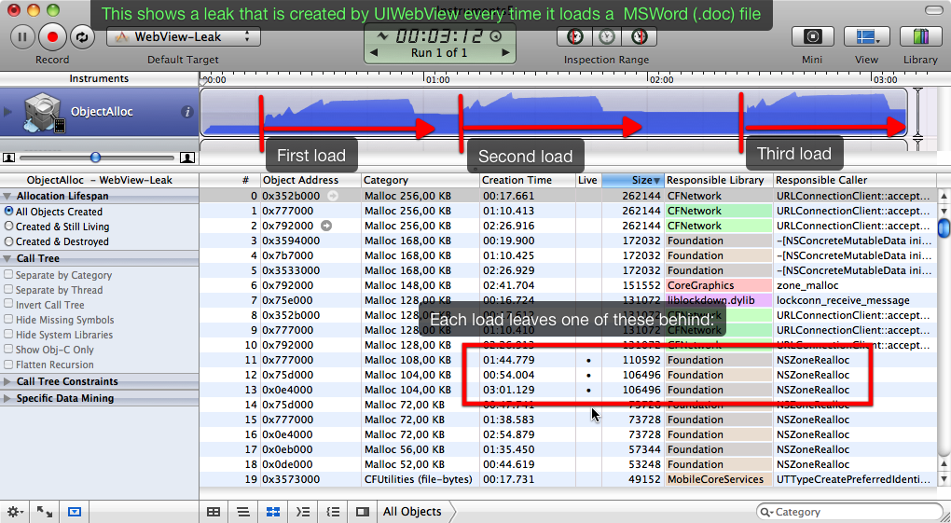The height and width of the screenshot is (523, 951).
Task: Click the table's vertical scrollbar thumb
Action: click(x=944, y=227)
